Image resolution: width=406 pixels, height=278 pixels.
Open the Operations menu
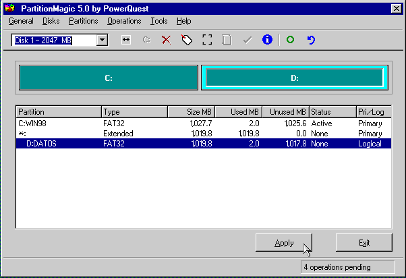pyautogui.click(x=124, y=21)
